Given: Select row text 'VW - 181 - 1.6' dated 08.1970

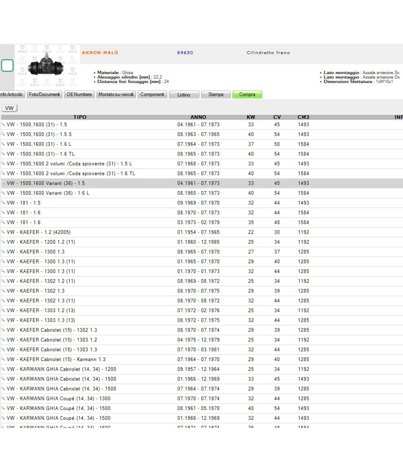Looking at the screenshot, I should 23,213.
